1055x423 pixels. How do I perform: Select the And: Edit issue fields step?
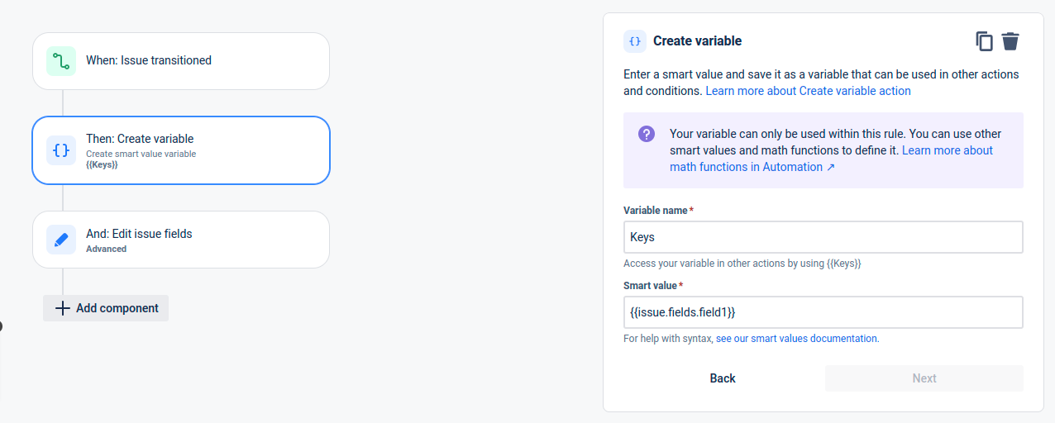click(x=181, y=240)
